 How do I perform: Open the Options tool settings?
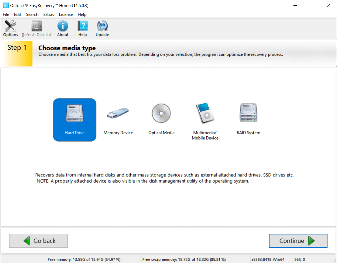(x=10, y=28)
